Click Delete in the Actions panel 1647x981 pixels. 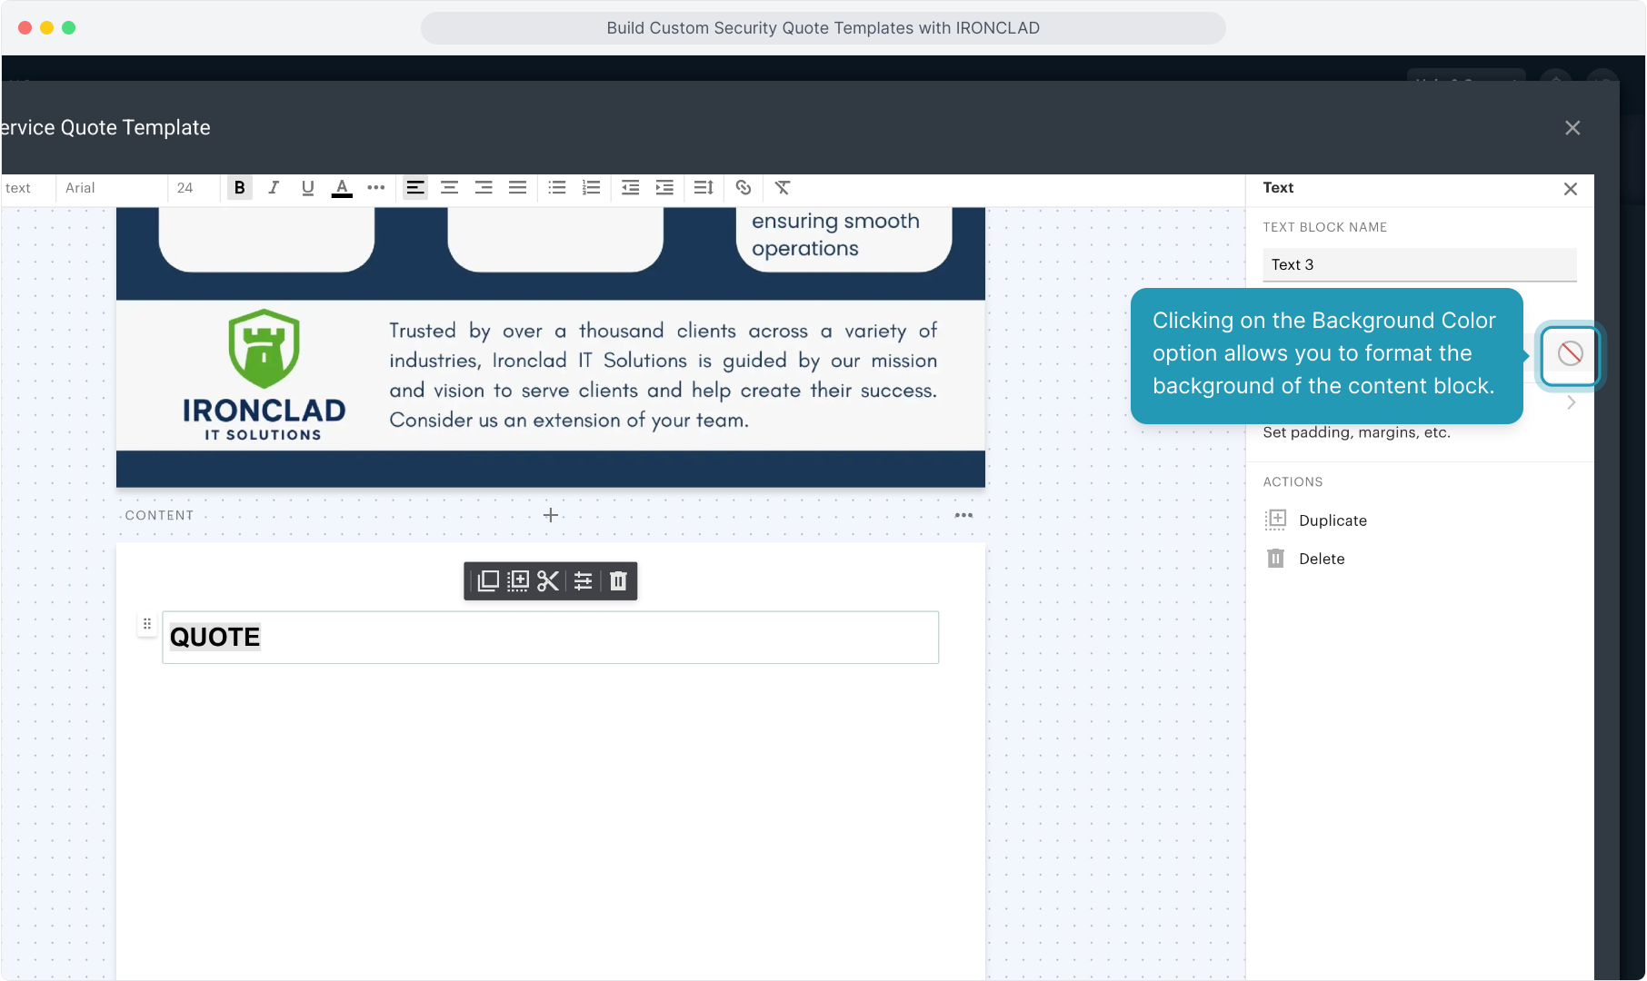[1322, 559]
